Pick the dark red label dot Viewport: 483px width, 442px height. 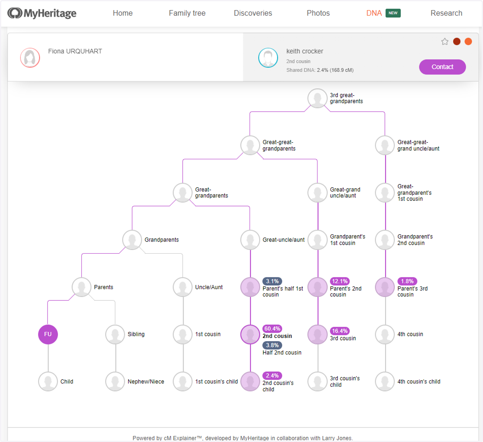click(457, 42)
